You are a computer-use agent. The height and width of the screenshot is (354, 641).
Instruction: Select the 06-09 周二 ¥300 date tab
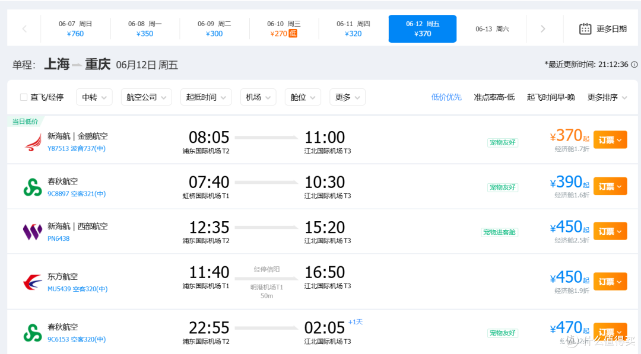tap(214, 28)
